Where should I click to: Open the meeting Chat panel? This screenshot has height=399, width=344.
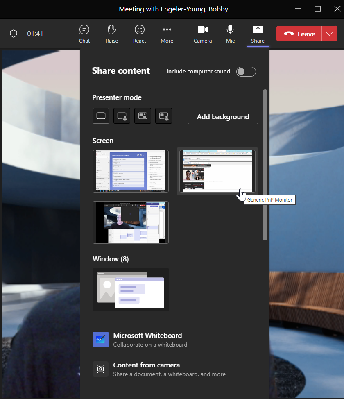84,34
